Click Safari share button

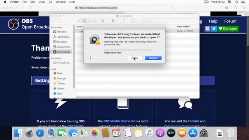click(x=235, y=8)
